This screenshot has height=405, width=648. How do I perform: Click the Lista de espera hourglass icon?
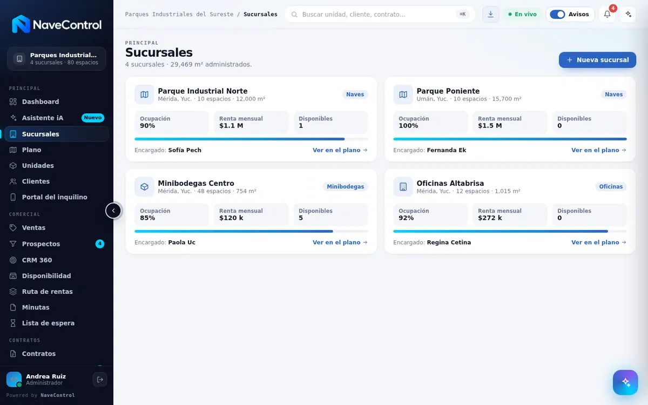13,323
